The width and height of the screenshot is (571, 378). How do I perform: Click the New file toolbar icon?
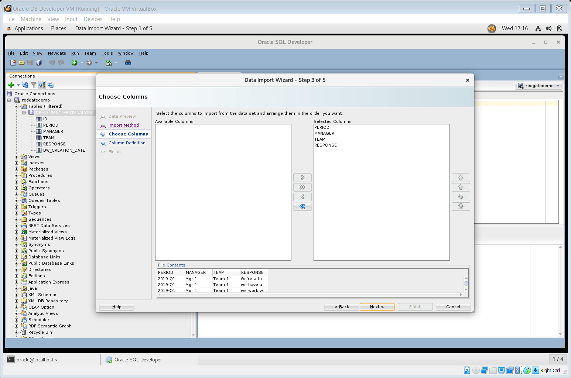pos(13,63)
